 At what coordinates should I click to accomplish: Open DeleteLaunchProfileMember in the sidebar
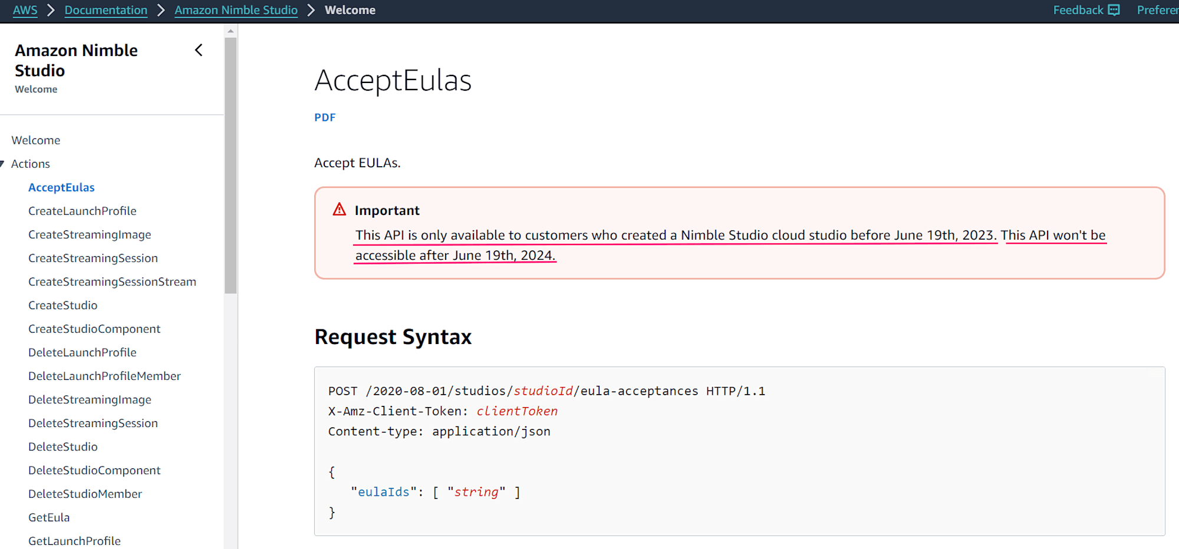104,376
